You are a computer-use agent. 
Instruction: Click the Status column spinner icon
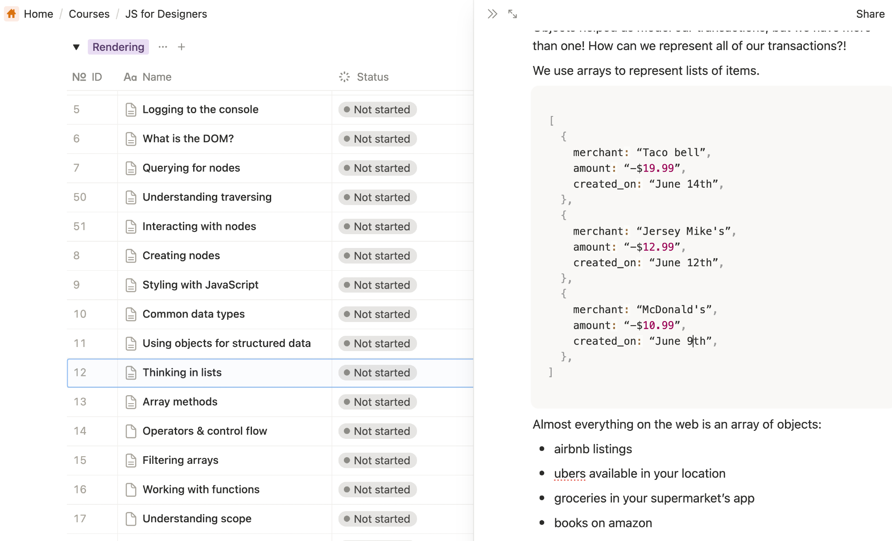pos(344,77)
